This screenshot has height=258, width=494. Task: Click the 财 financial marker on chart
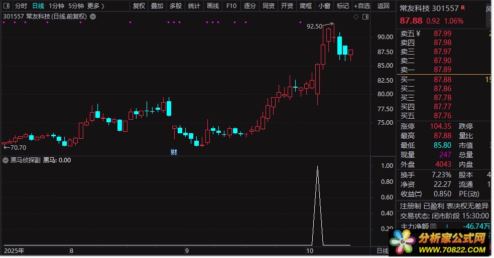(174, 152)
